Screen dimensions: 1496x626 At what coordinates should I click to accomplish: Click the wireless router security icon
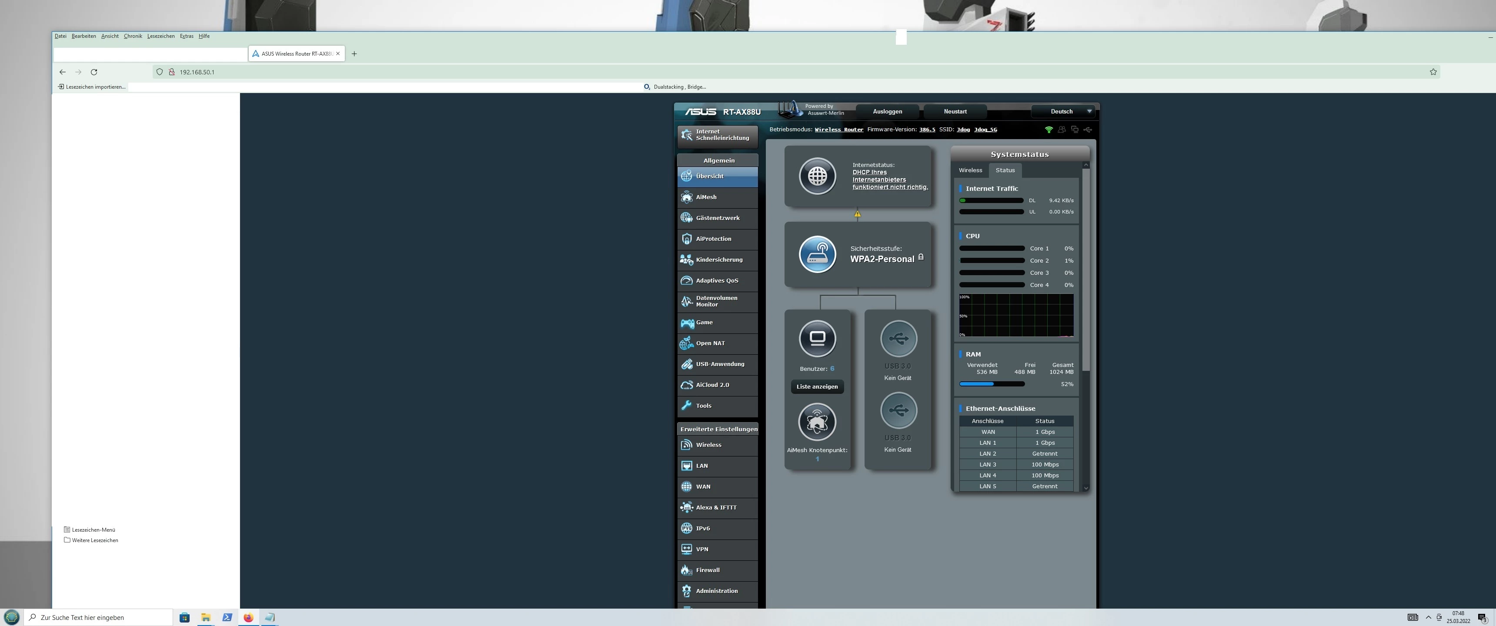817,254
